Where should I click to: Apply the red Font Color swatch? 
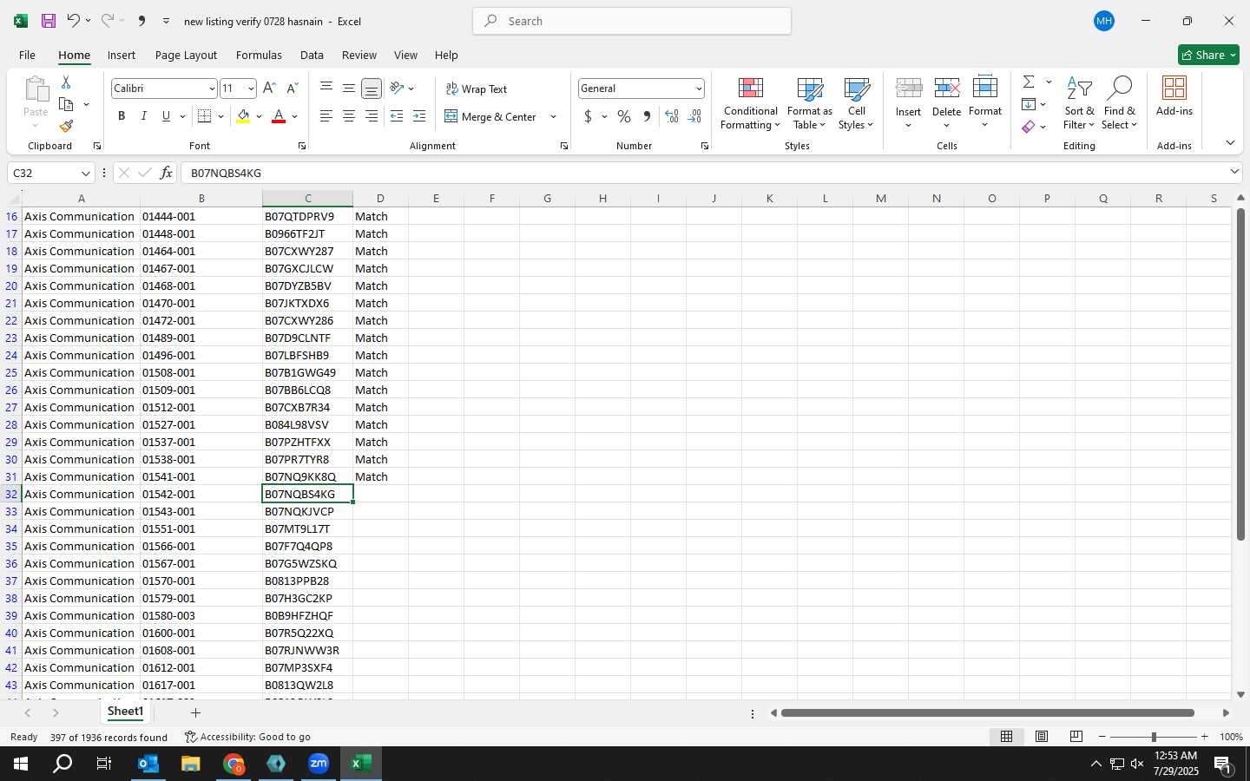pos(279,116)
